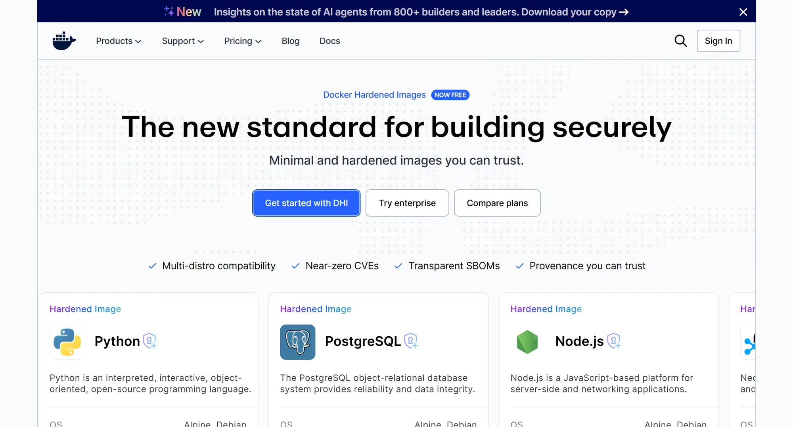This screenshot has height=427, width=793.
Task: Click the Python logo icon
Action: point(67,342)
